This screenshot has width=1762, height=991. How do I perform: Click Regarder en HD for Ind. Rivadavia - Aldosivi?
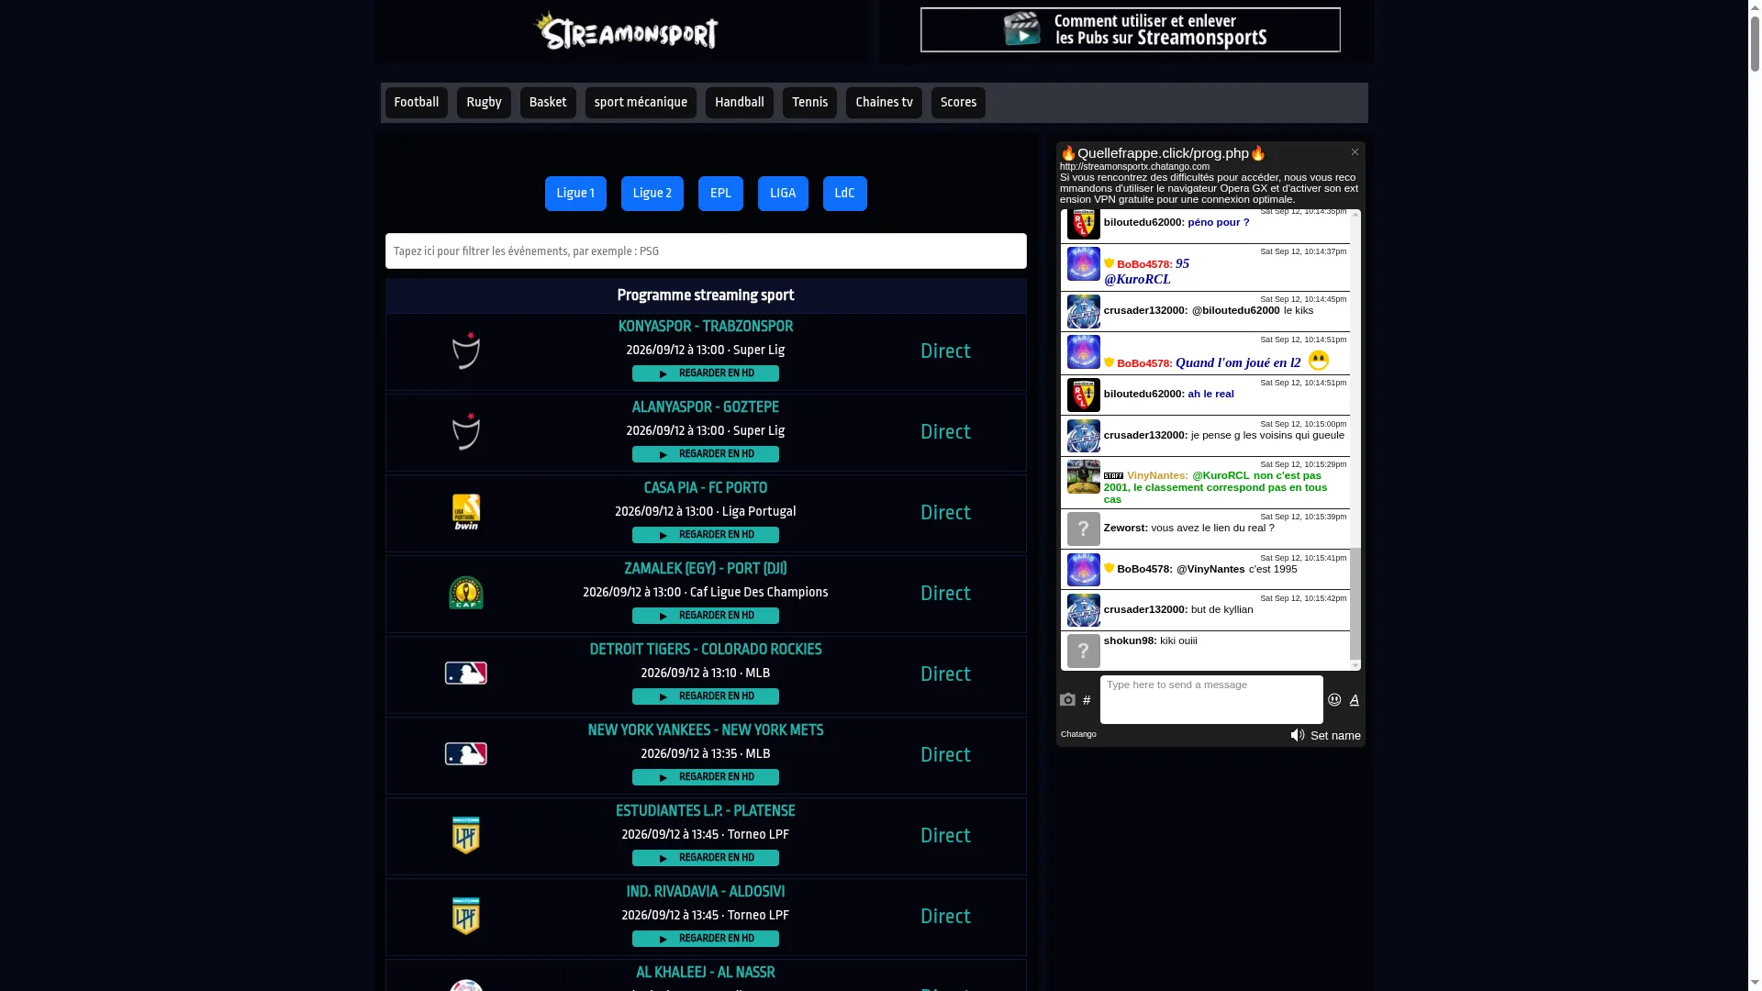coord(706,939)
